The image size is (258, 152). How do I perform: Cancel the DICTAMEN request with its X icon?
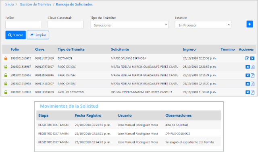point(252,58)
